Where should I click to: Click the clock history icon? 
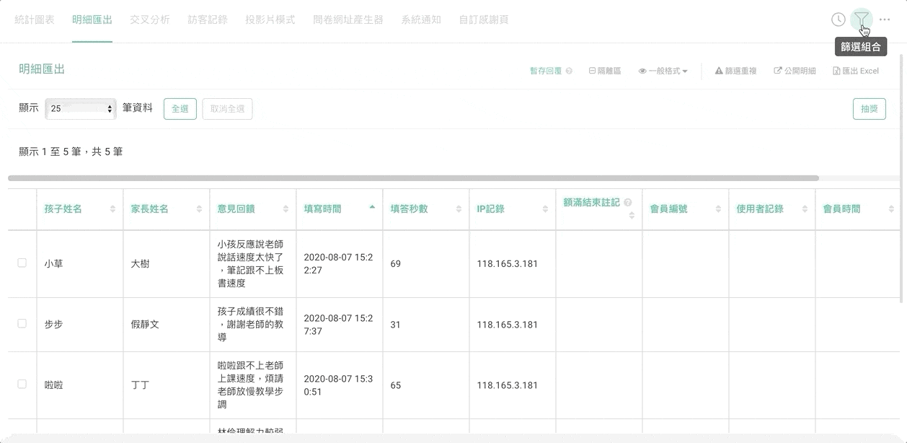pyautogui.click(x=838, y=19)
